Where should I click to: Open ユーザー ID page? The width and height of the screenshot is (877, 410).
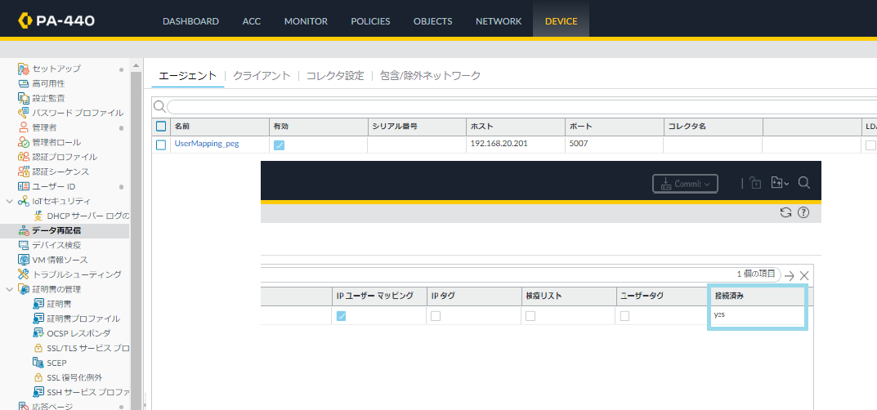54,186
